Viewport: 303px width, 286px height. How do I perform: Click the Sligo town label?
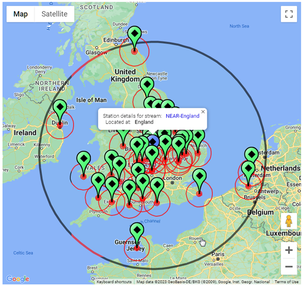point(19,95)
